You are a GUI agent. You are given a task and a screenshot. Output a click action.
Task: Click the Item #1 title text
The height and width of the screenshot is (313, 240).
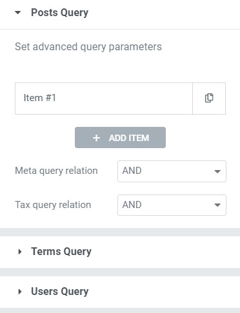(x=39, y=98)
